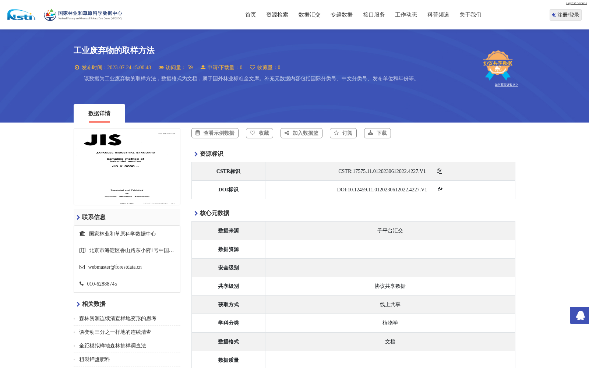Click the 订阅 button
Viewport: 589px width, 368px height.
click(343, 133)
